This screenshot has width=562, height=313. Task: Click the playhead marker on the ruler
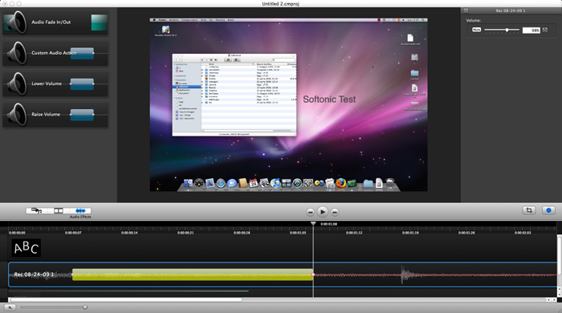[313, 223]
